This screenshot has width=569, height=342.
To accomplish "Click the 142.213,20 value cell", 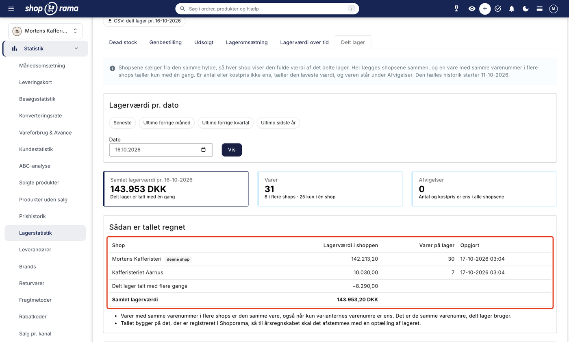I will tap(365, 259).
